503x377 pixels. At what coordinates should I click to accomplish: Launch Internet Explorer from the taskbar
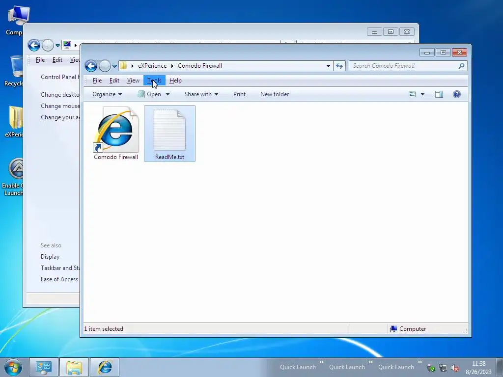click(105, 367)
